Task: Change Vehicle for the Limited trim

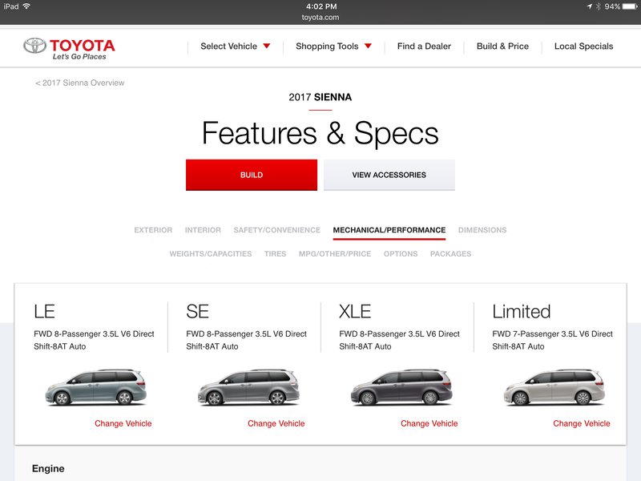Action: coord(582,423)
